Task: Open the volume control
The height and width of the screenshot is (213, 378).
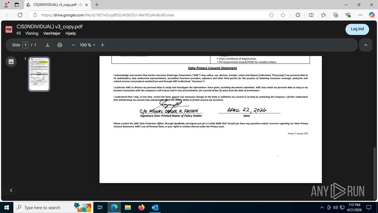Action: pyautogui.click(x=335, y=207)
